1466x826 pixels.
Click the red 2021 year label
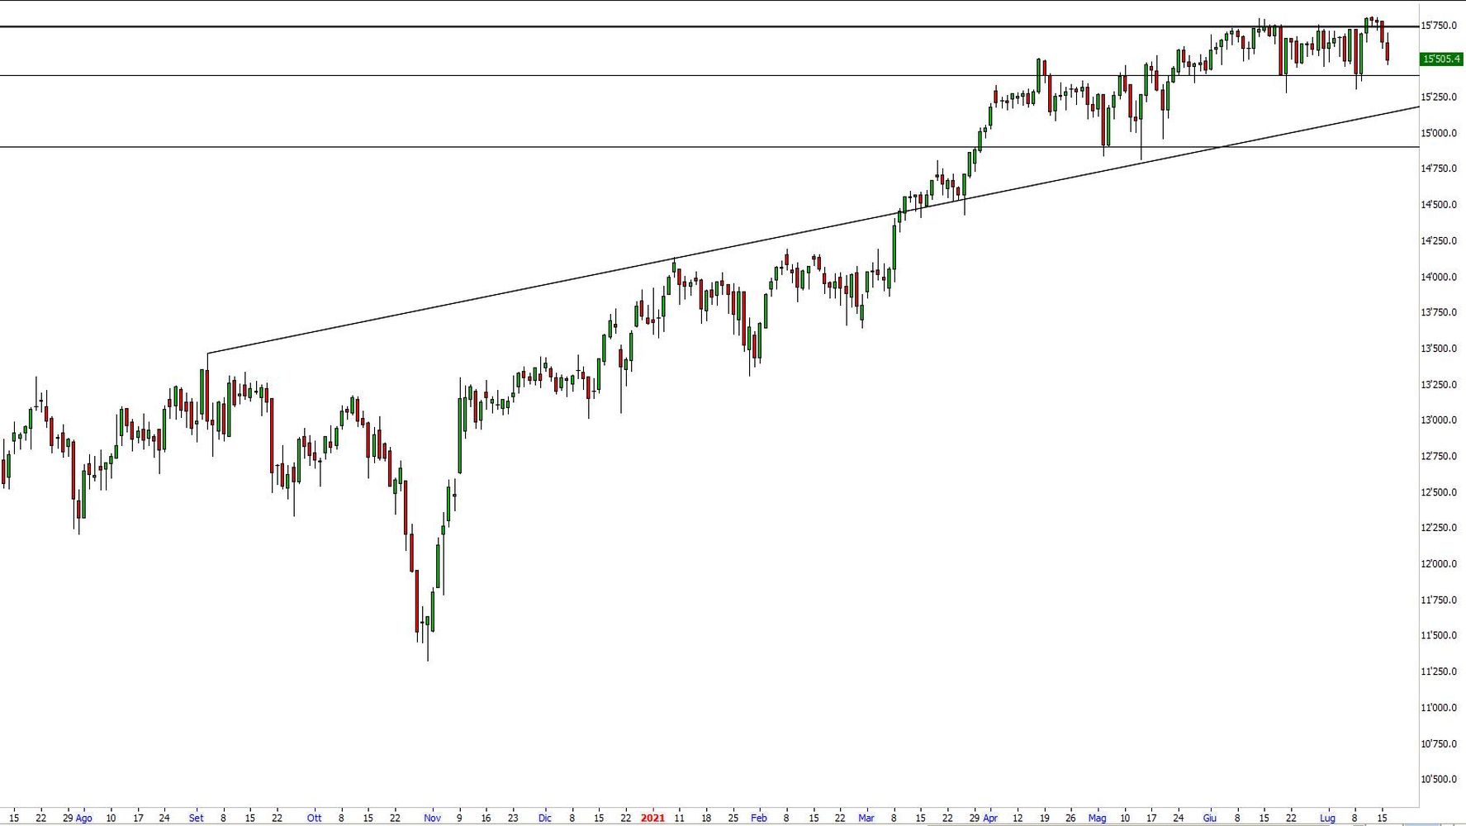coord(652,818)
